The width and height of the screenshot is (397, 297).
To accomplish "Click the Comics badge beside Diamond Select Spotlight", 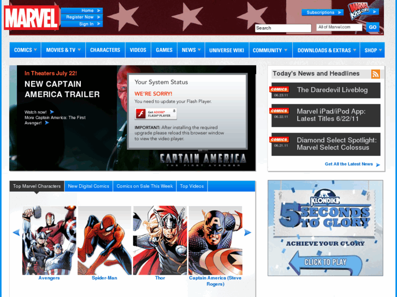I will coord(279,140).
